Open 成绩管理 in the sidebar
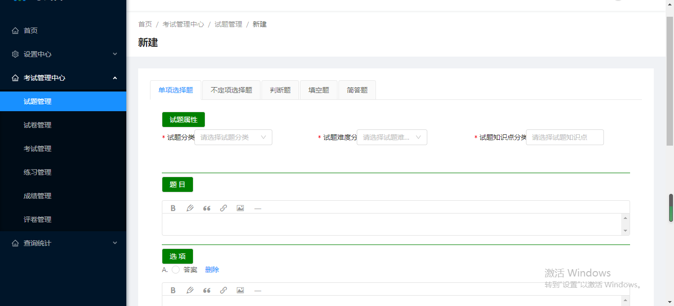This screenshot has width=674, height=306. [63, 196]
